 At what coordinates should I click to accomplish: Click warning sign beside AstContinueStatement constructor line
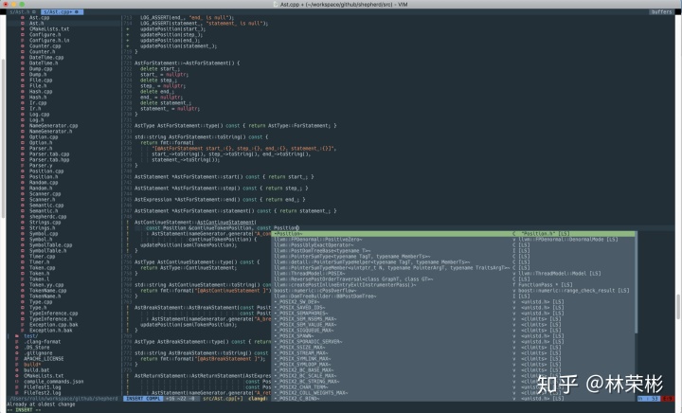pos(128,223)
